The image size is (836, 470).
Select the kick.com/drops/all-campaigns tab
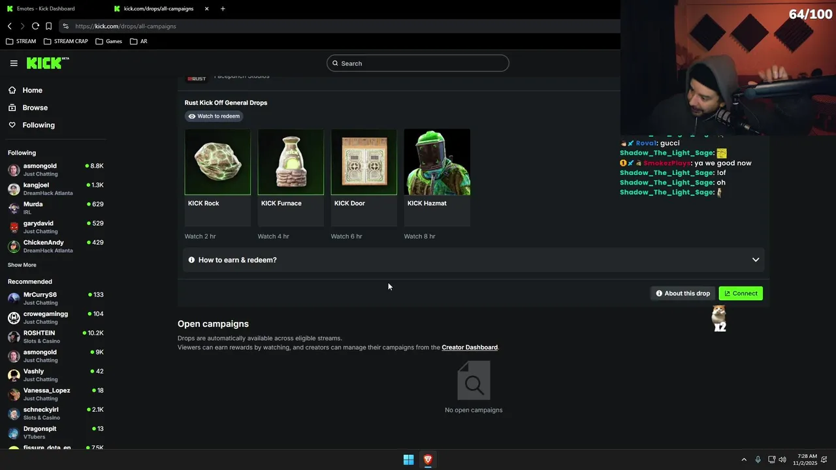point(159,8)
